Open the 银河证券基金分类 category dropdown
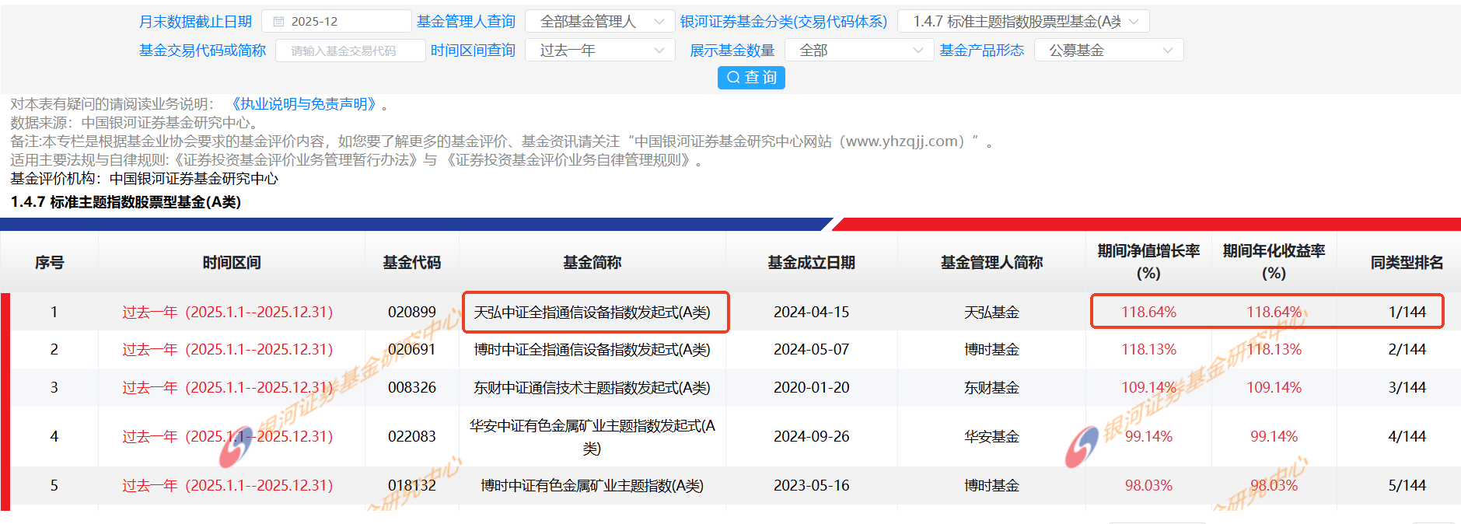This screenshot has height=524, width=1461. coord(1022,22)
